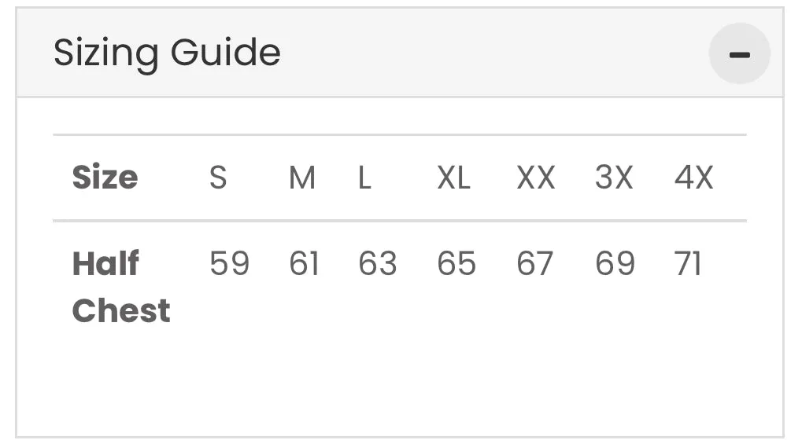Click the Sizing Guide heading
802x440 pixels.
click(x=167, y=53)
